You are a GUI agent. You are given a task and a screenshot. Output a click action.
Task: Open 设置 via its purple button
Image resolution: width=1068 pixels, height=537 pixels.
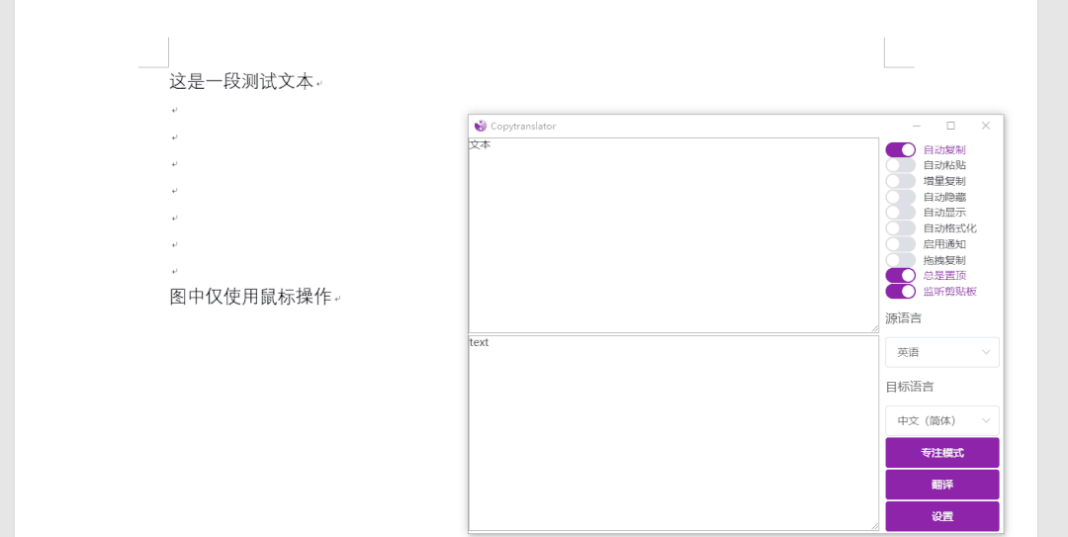942,516
